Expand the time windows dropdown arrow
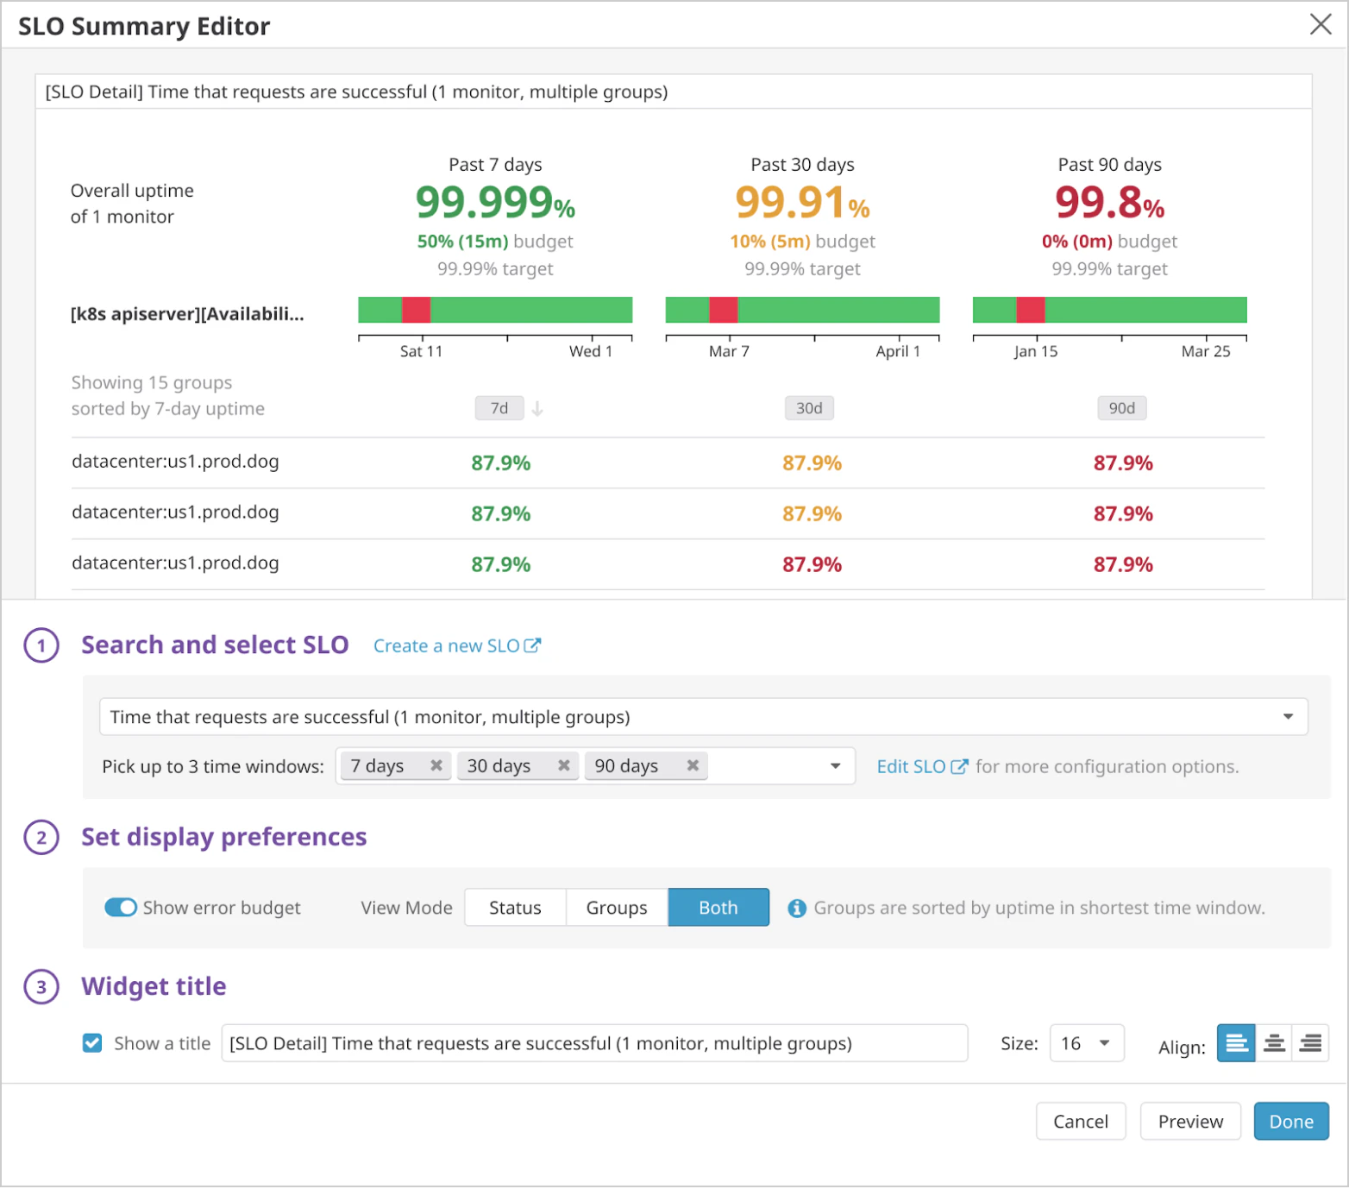Viewport: 1349px width, 1189px height. pos(835,766)
